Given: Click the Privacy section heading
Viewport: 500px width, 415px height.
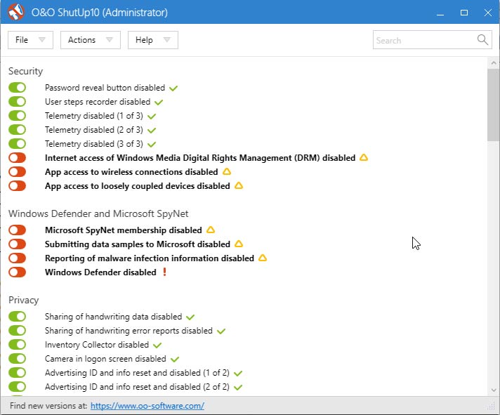Looking at the screenshot, I should [24, 301].
